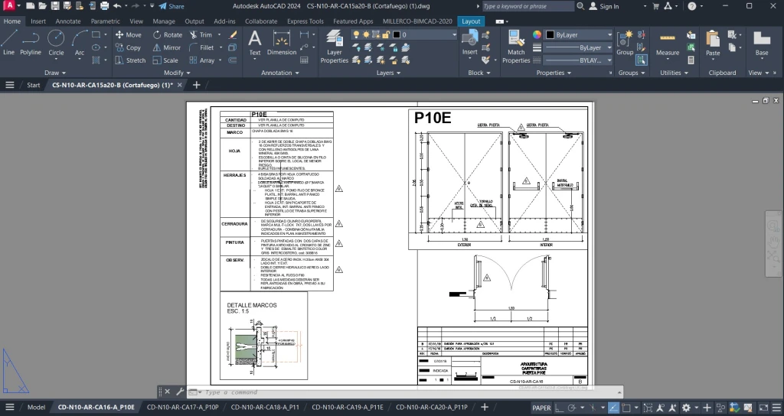Click the Trim tool

click(x=201, y=34)
